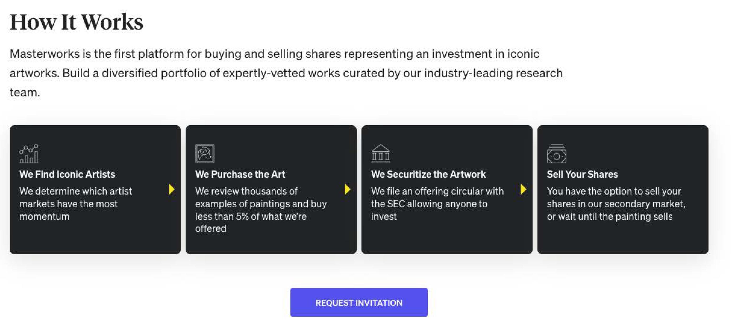Click the word team ending the intro
Screen dimensions: 731x335
click(x=24, y=92)
